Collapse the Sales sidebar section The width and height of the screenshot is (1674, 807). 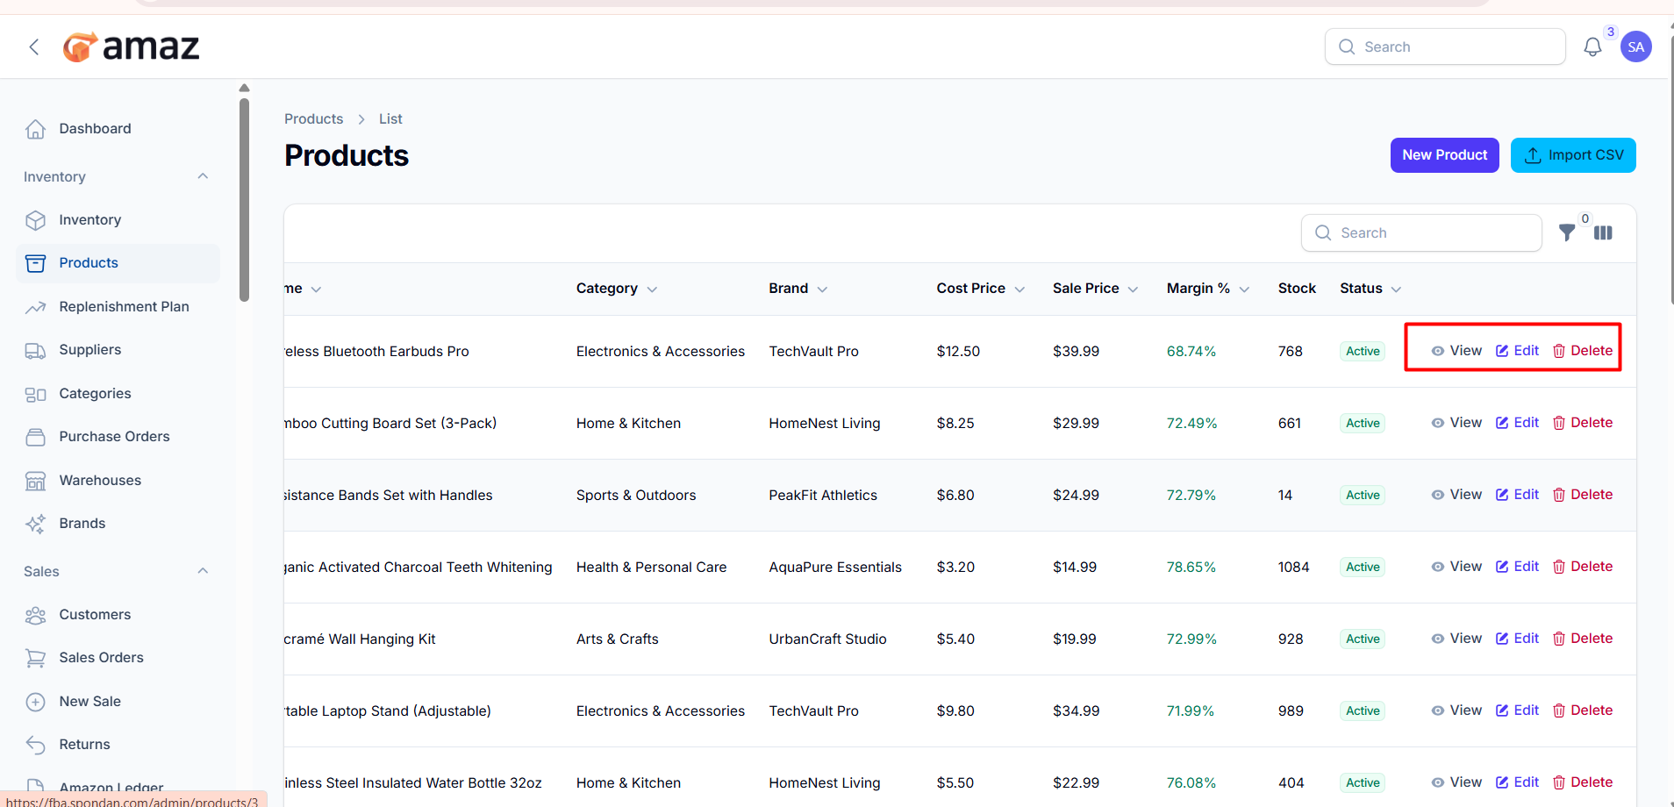coord(203,571)
